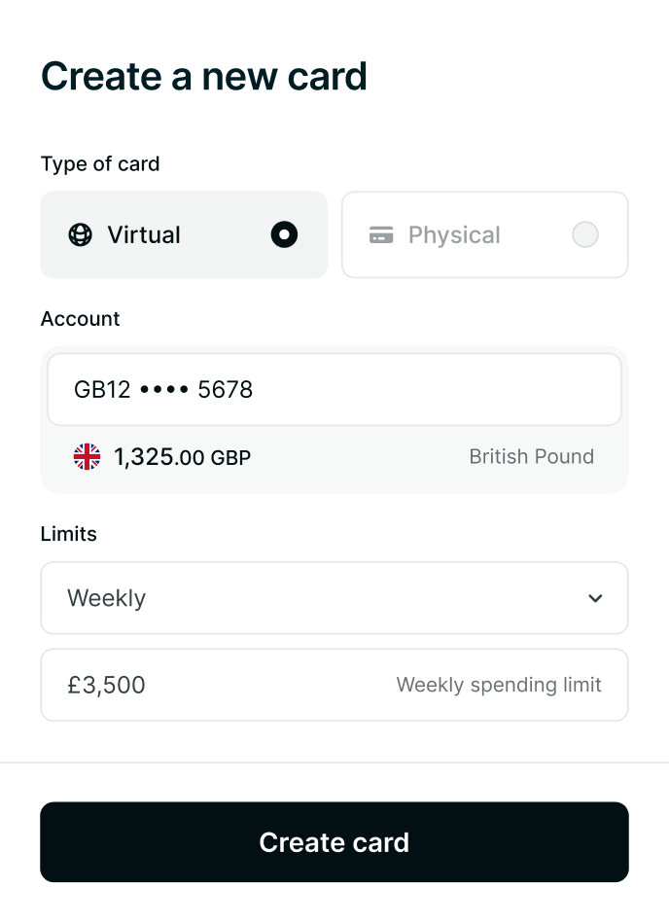The height and width of the screenshot is (923, 669).
Task: Click the Limits section label
Action: [69, 534]
